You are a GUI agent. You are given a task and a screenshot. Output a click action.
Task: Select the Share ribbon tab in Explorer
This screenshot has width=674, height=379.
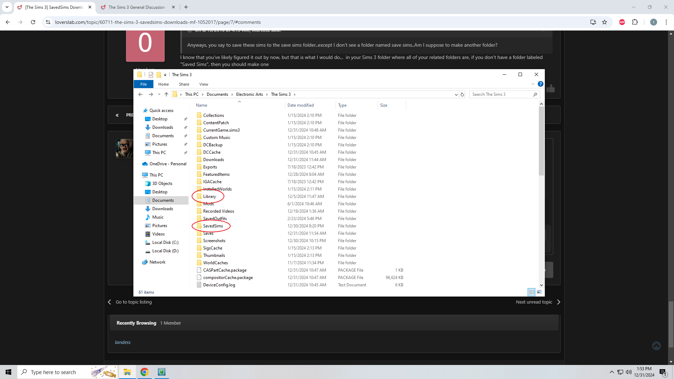pos(184,84)
